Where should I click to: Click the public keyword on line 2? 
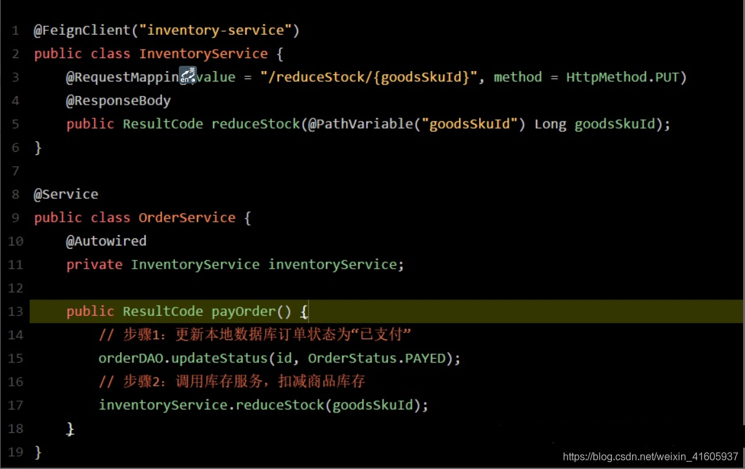(x=58, y=54)
